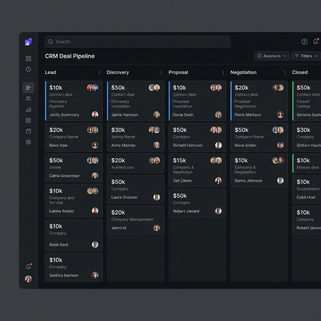The height and width of the screenshot is (321, 321).
Task: Open the dashboard grid view
Action: click(x=28, y=58)
